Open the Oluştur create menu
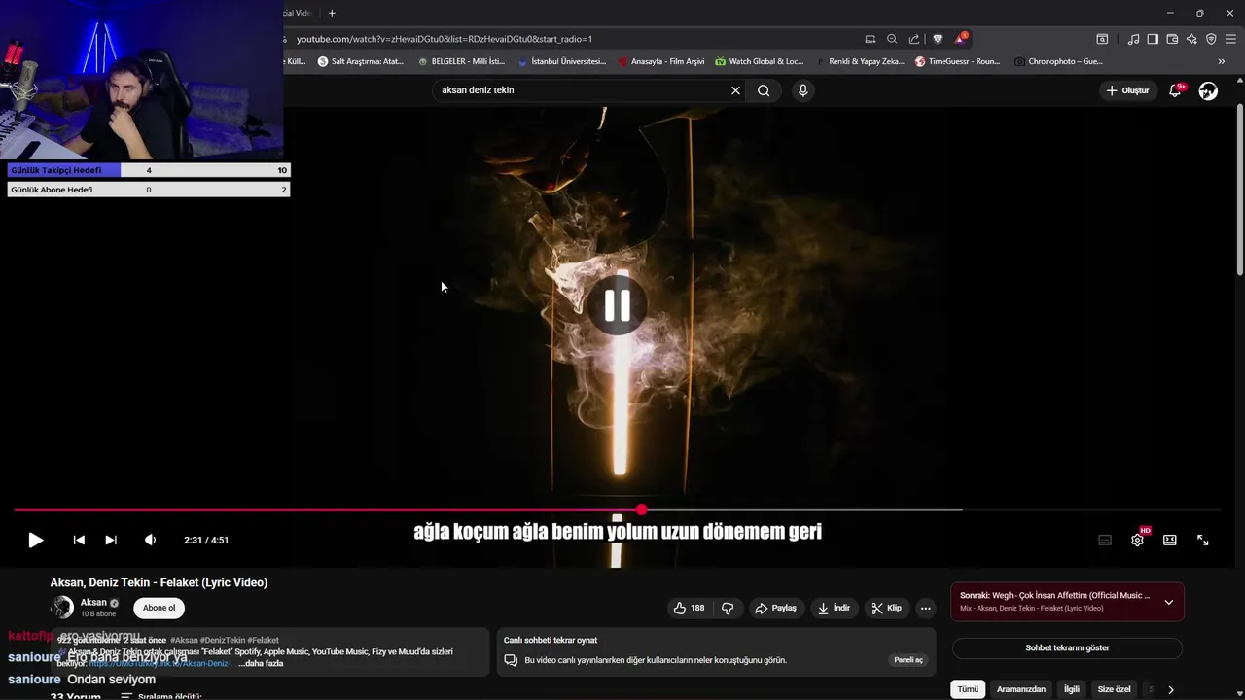The height and width of the screenshot is (700, 1245). coord(1127,90)
